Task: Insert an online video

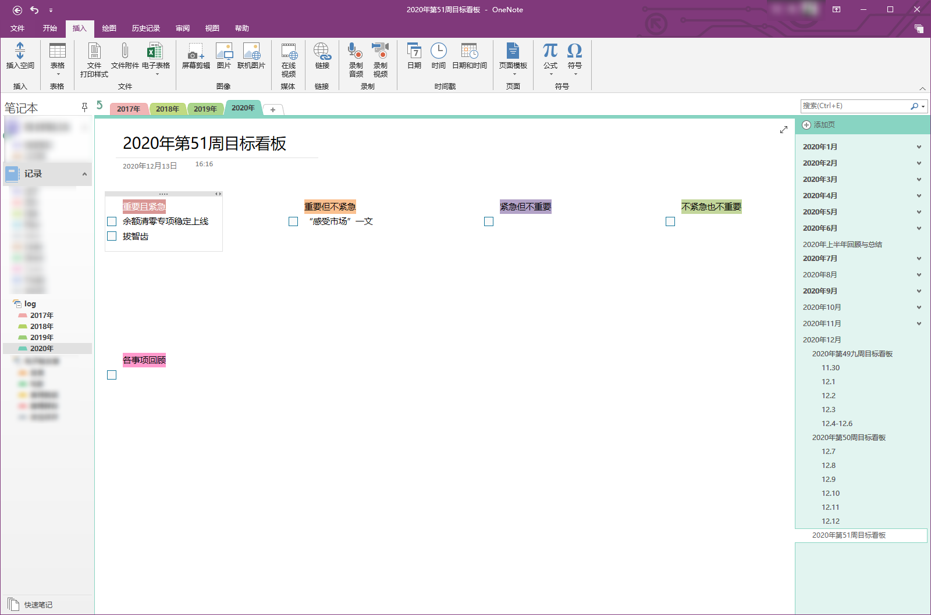Action: tap(289, 60)
